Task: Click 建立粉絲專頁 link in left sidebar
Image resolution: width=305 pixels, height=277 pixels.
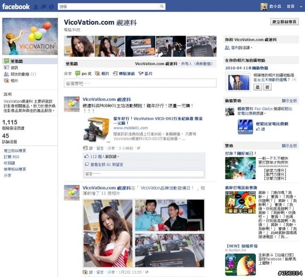Action: [15, 151]
